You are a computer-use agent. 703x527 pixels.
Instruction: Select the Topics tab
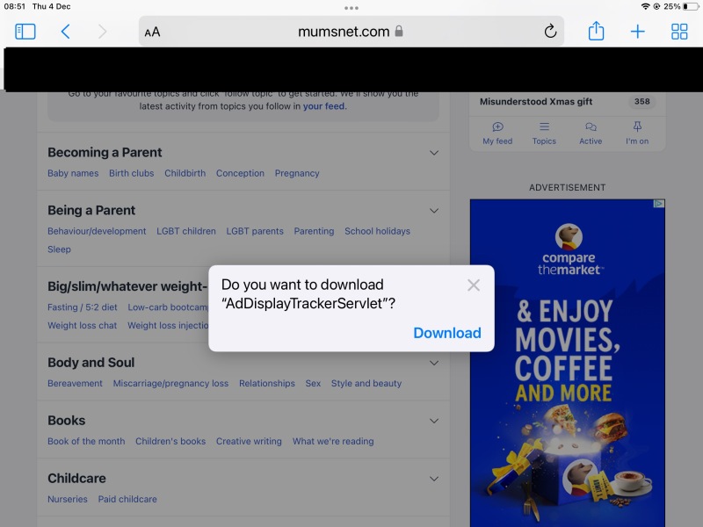pos(544,133)
